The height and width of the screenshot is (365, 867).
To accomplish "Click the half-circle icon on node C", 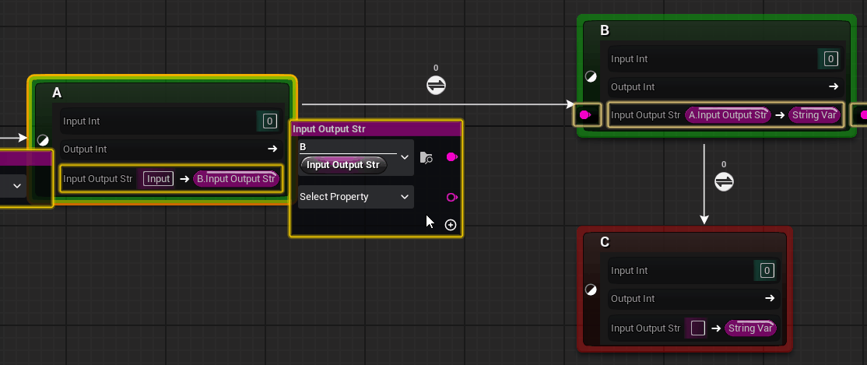I will click(591, 290).
